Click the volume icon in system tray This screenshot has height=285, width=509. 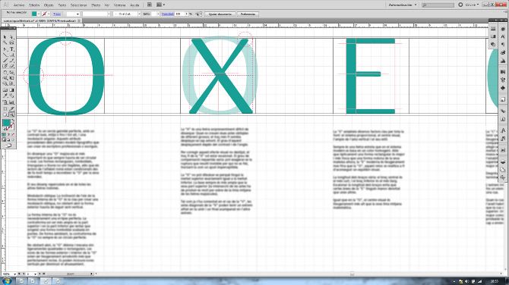click(466, 281)
